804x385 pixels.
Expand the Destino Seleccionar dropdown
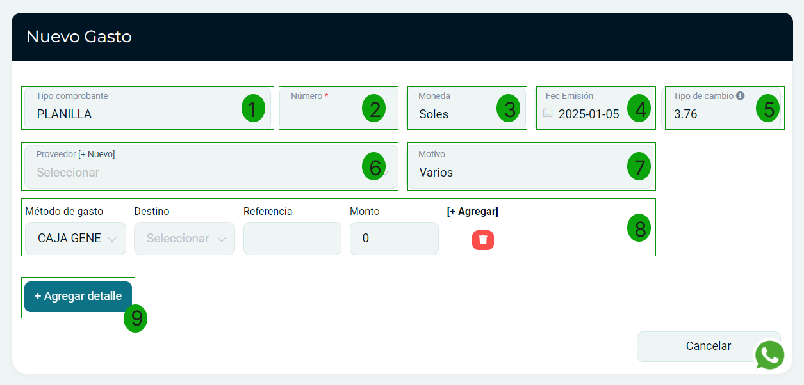click(x=185, y=239)
